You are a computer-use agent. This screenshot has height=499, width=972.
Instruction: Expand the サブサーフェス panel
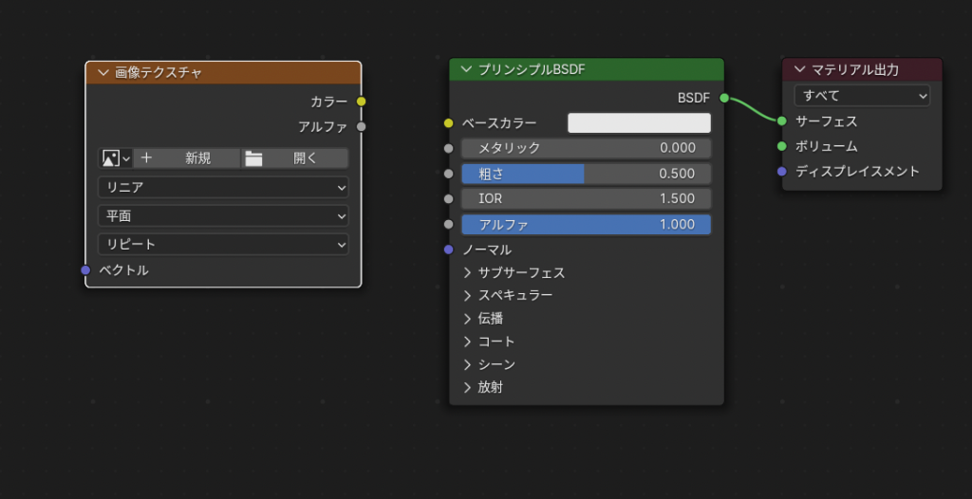(514, 273)
